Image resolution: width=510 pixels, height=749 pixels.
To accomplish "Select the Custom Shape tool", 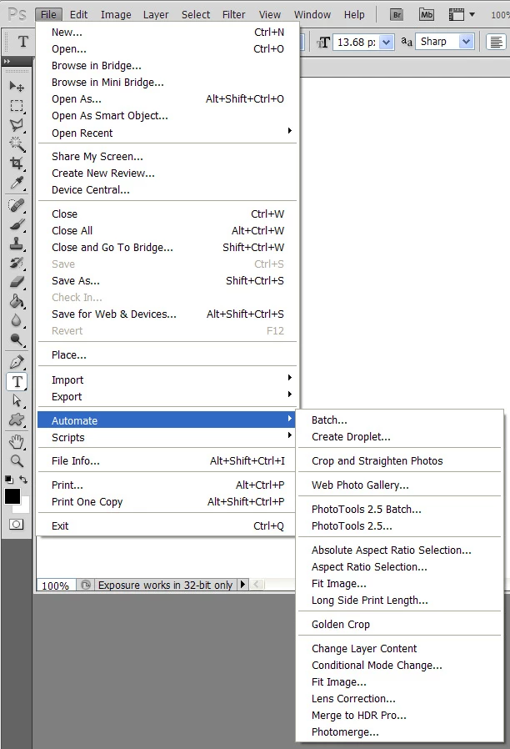I will (17, 420).
